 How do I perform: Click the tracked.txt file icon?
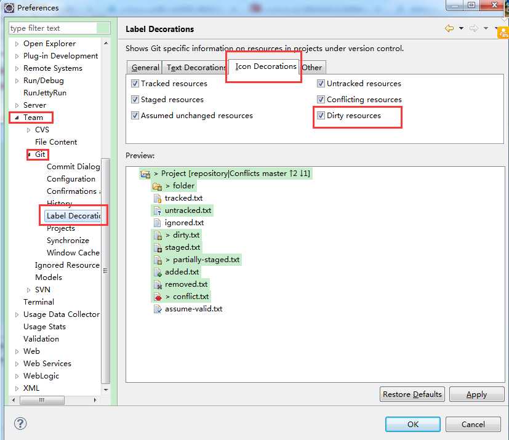(x=158, y=198)
